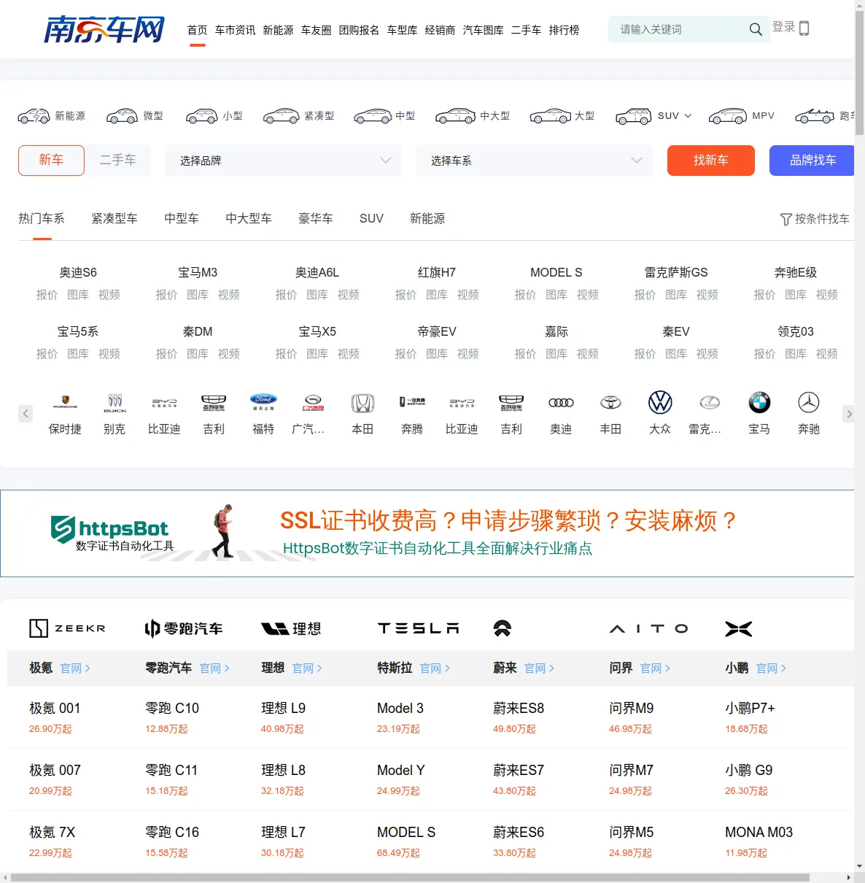Click the orange 找新车 button

pos(711,161)
